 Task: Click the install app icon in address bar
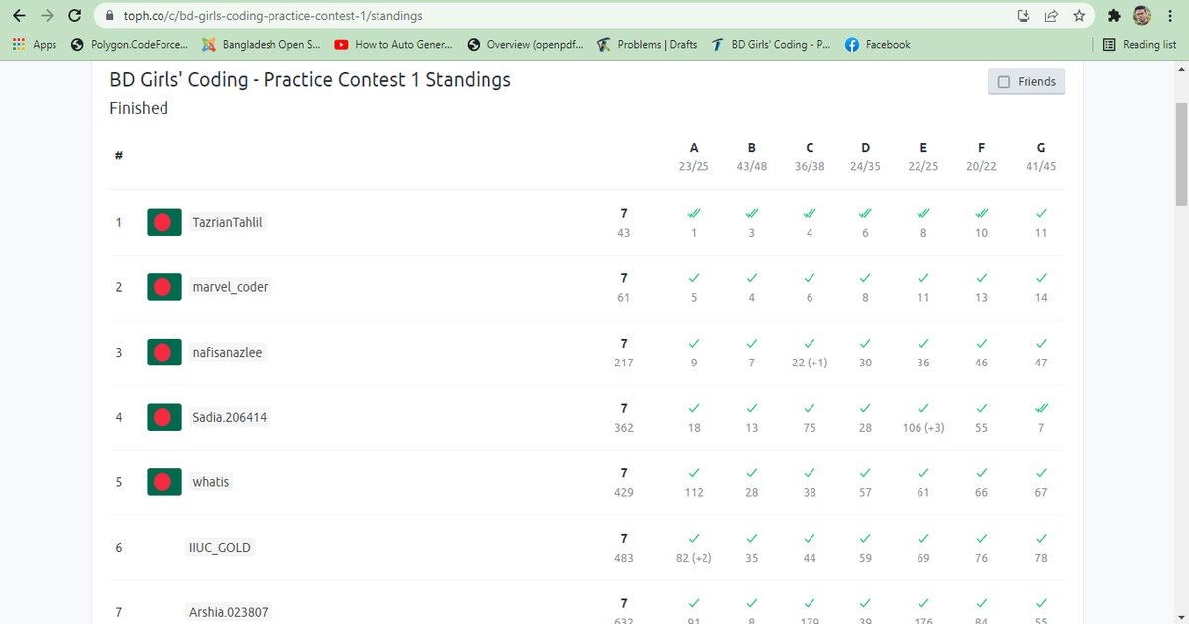coord(1024,16)
